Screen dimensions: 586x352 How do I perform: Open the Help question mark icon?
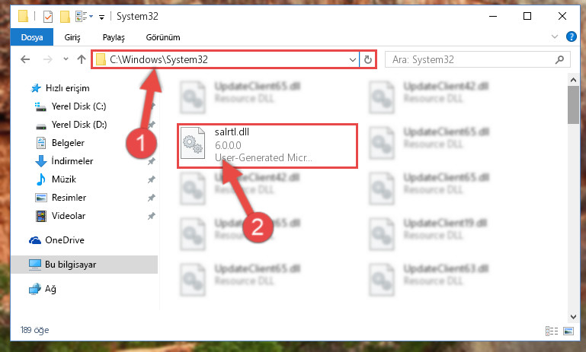pos(571,36)
